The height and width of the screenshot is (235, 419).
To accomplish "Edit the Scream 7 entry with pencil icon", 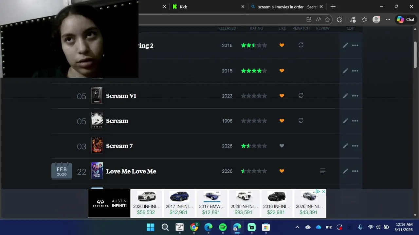I will tap(345, 146).
